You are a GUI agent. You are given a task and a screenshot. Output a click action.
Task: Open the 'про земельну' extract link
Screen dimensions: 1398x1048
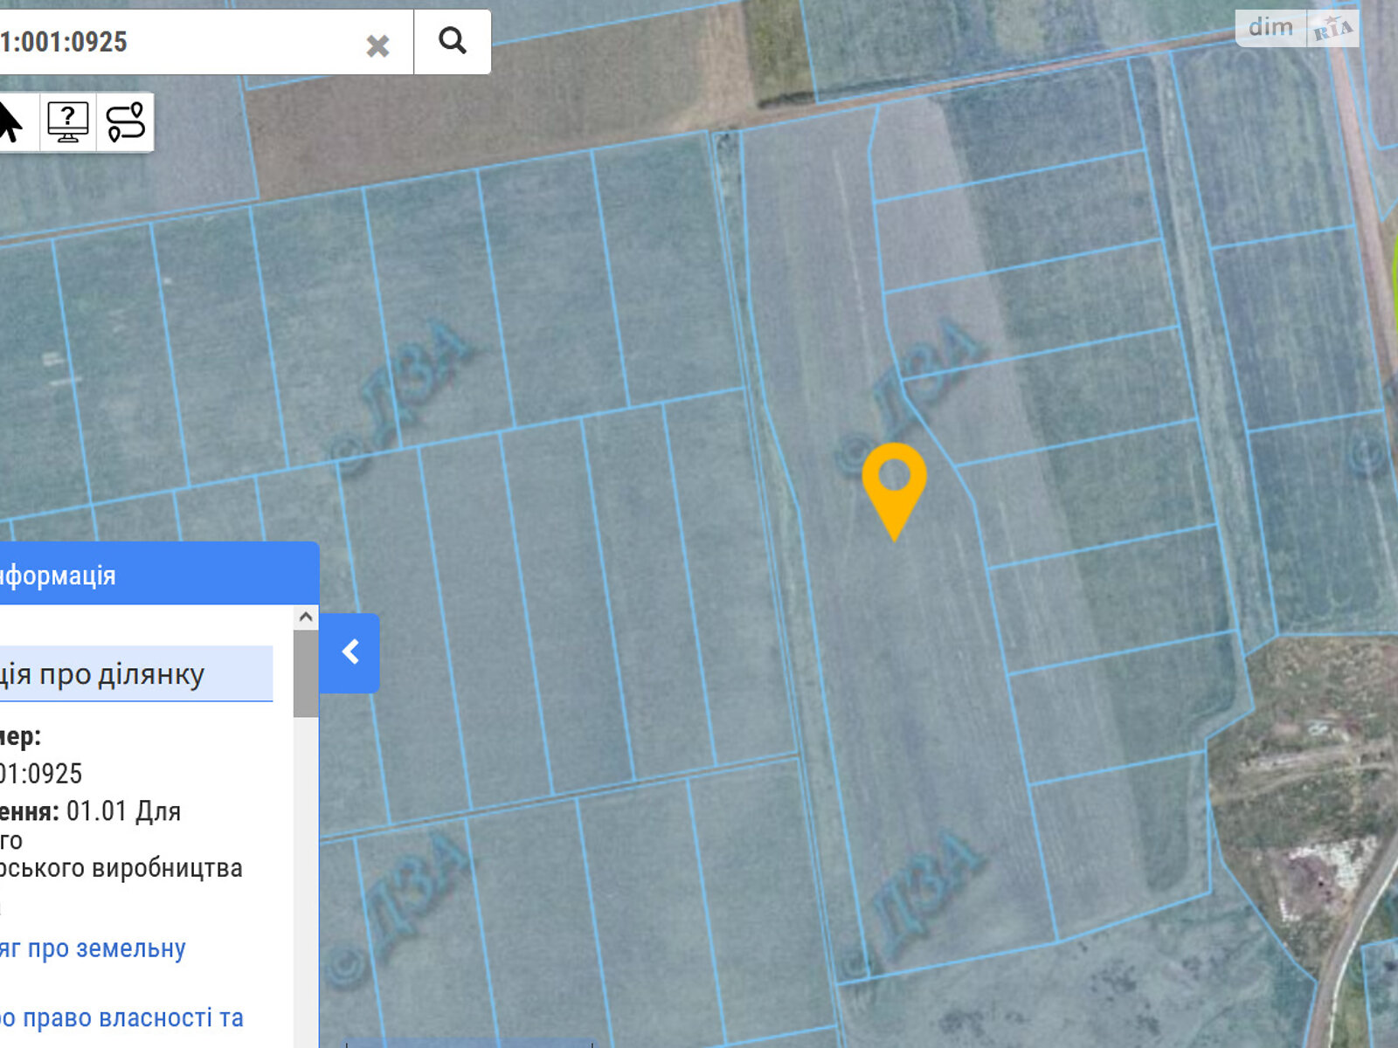[x=93, y=948]
